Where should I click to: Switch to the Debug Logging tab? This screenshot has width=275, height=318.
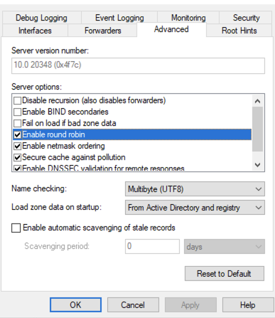(42, 18)
